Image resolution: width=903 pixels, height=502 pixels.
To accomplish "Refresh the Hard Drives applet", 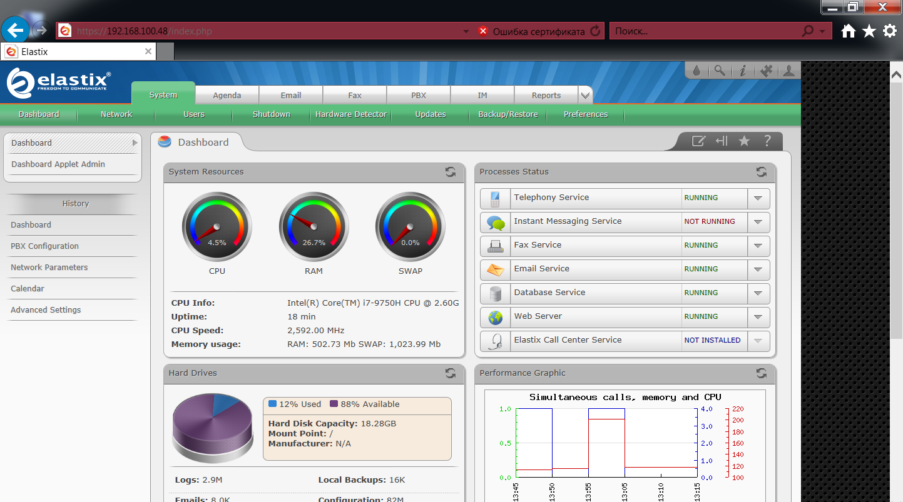I will 451,373.
